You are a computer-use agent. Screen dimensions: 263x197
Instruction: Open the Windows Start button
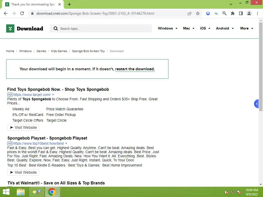[6, 192]
